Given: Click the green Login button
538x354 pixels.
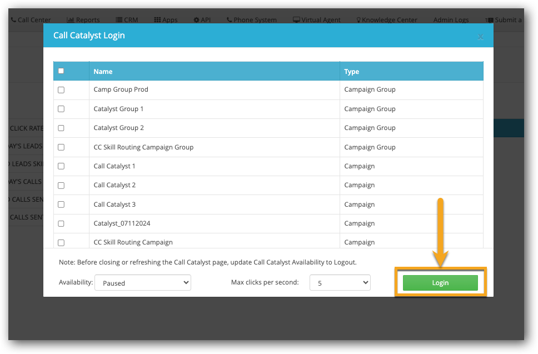Looking at the screenshot, I should point(440,283).
